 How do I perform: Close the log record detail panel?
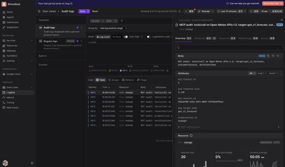tap(282, 20)
